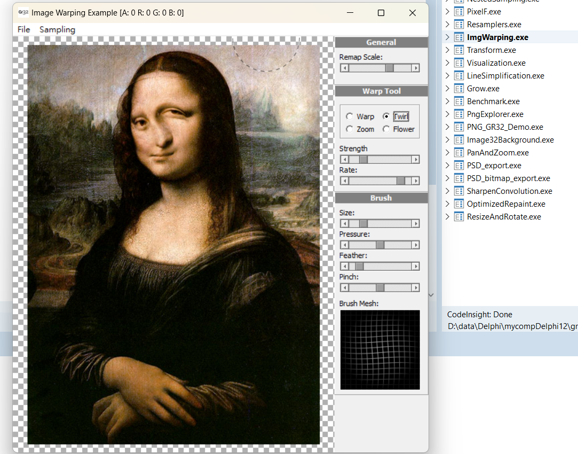Click ImgWarping.exe project icon
The width and height of the screenshot is (578, 454).
coord(459,37)
